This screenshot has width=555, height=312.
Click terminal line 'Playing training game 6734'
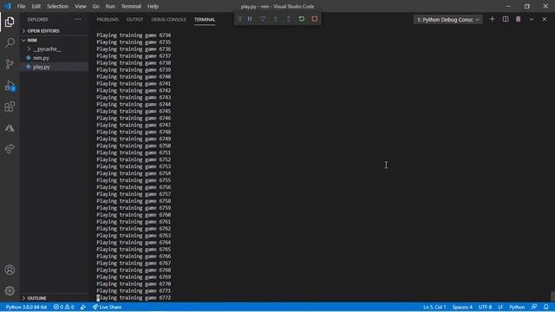click(134, 36)
